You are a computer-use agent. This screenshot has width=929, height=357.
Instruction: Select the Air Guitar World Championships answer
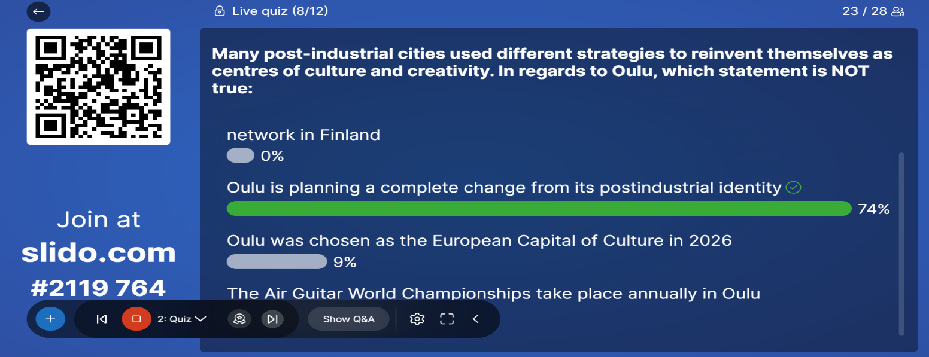click(x=493, y=294)
